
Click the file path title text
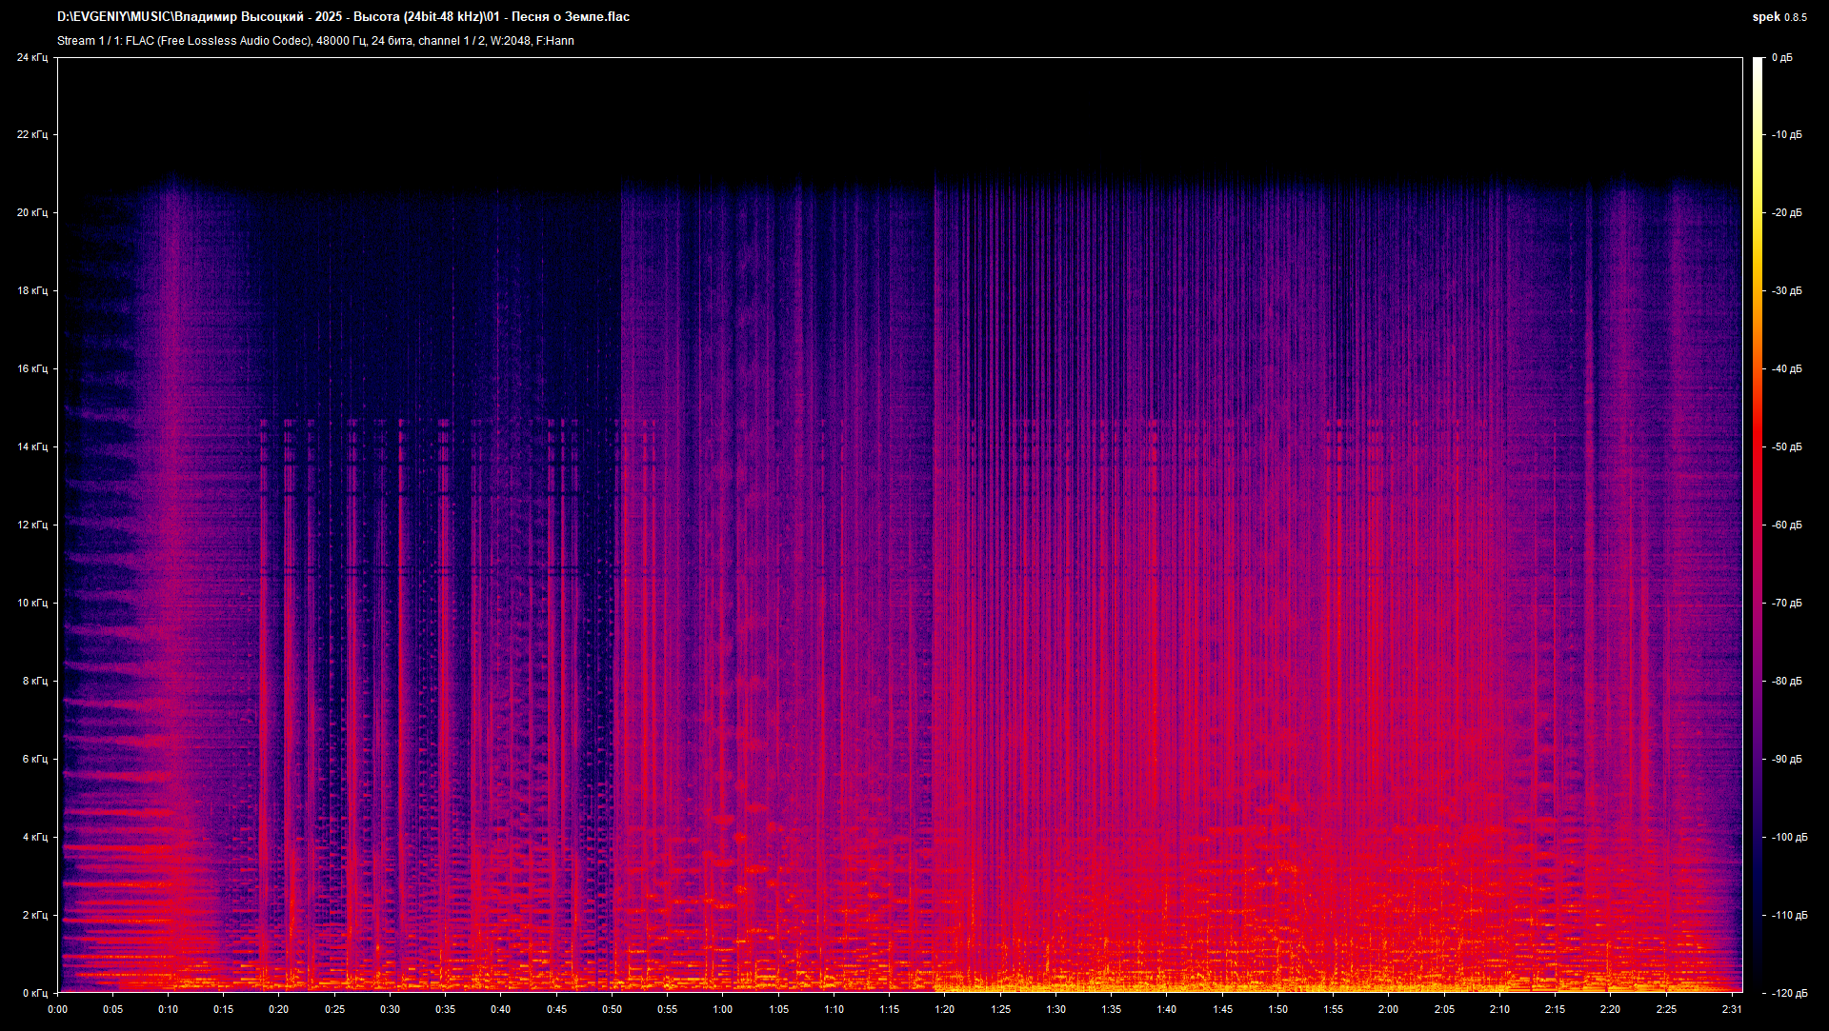pyautogui.click(x=343, y=16)
